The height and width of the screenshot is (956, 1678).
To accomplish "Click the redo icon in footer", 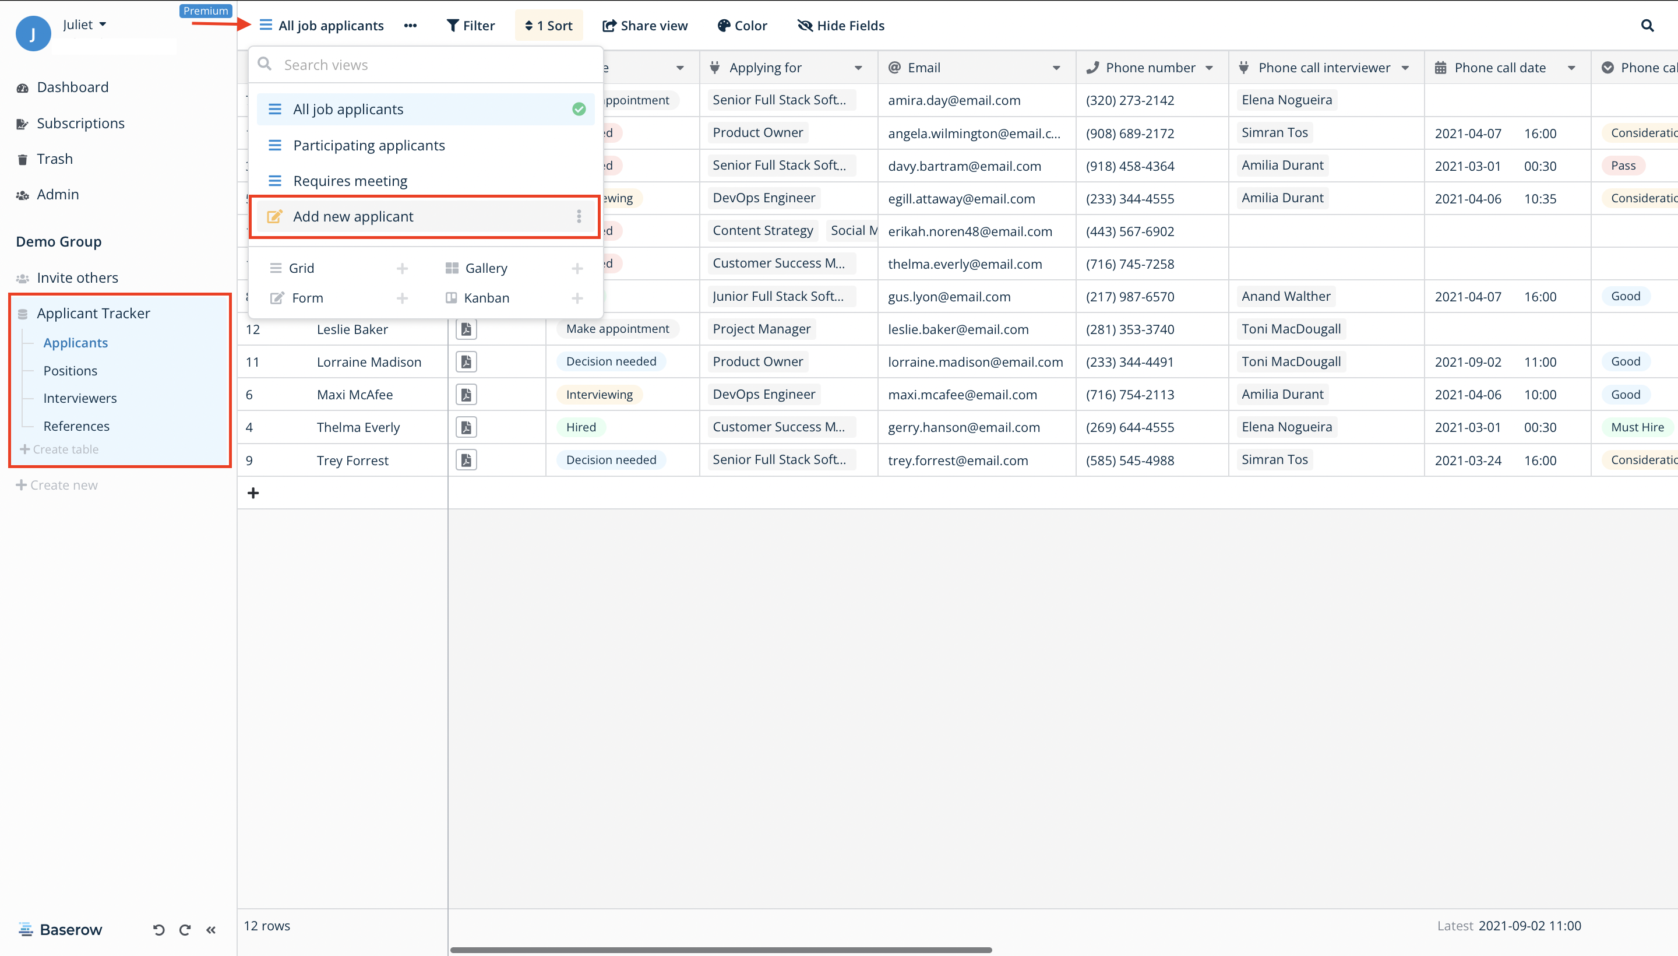I will [x=185, y=930].
